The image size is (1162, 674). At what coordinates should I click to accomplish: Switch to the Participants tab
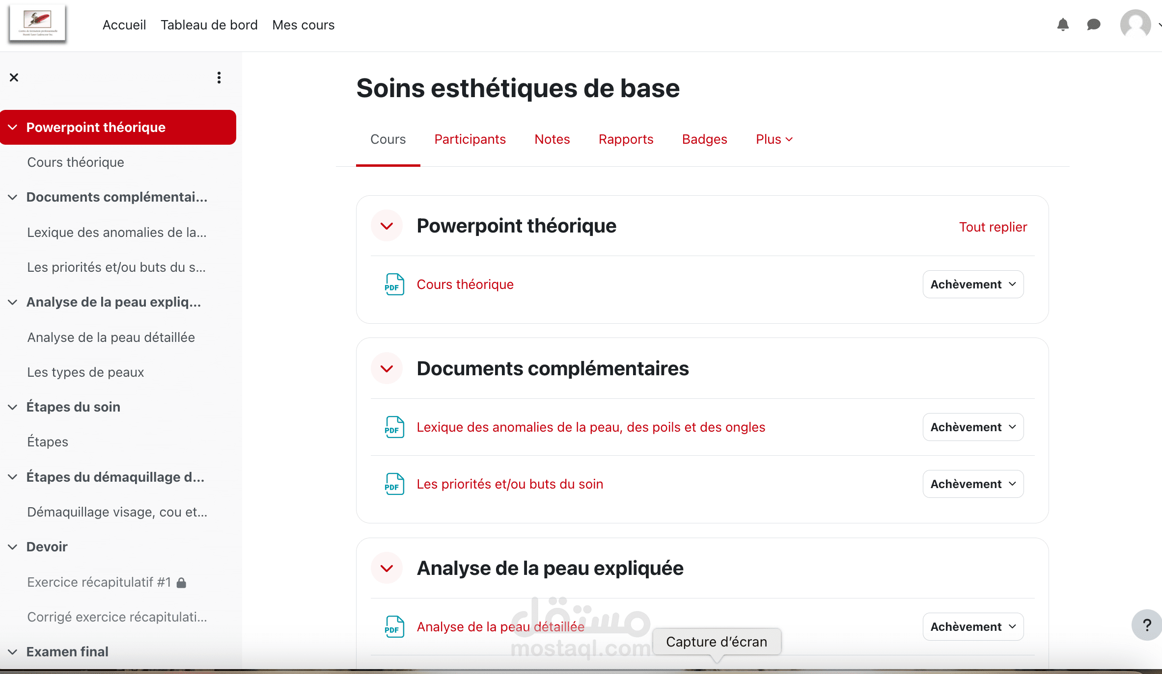[x=470, y=139]
